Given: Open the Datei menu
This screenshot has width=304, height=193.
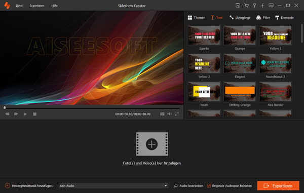Looking at the screenshot, I should 19,6.
